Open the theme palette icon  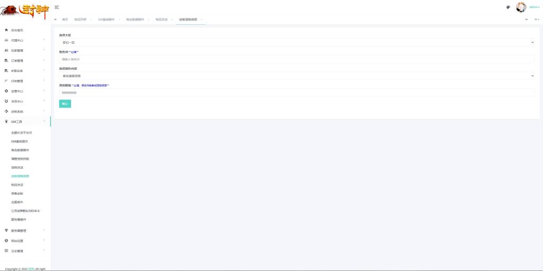tap(508, 7)
